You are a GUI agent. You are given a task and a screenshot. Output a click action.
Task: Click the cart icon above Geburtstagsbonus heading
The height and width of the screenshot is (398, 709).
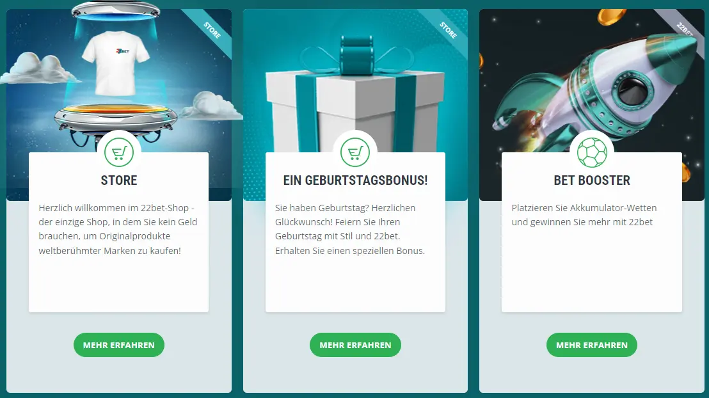coord(355,152)
